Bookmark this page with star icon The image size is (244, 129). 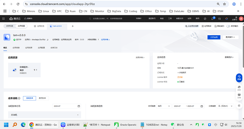pos(225,4)
